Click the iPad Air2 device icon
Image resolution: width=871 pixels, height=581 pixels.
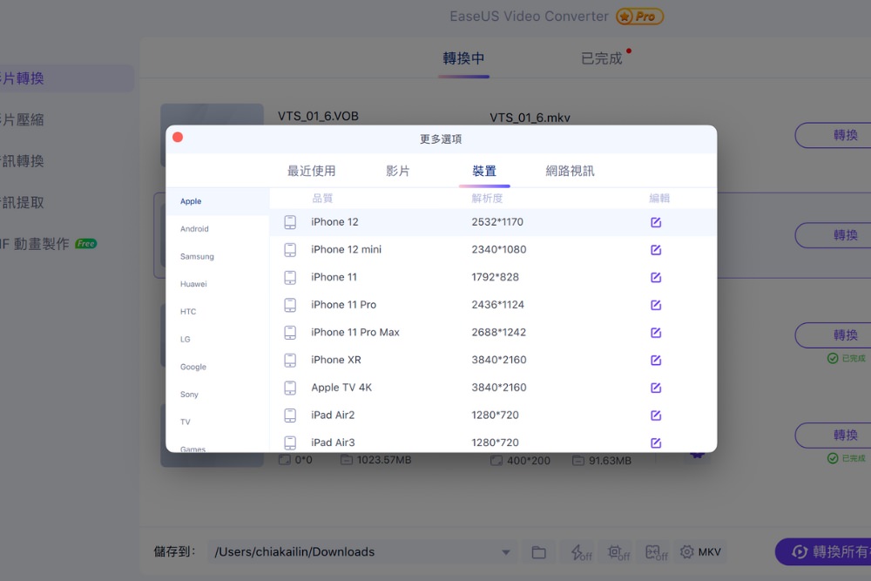pyautogui.click(x=290, y=415)
